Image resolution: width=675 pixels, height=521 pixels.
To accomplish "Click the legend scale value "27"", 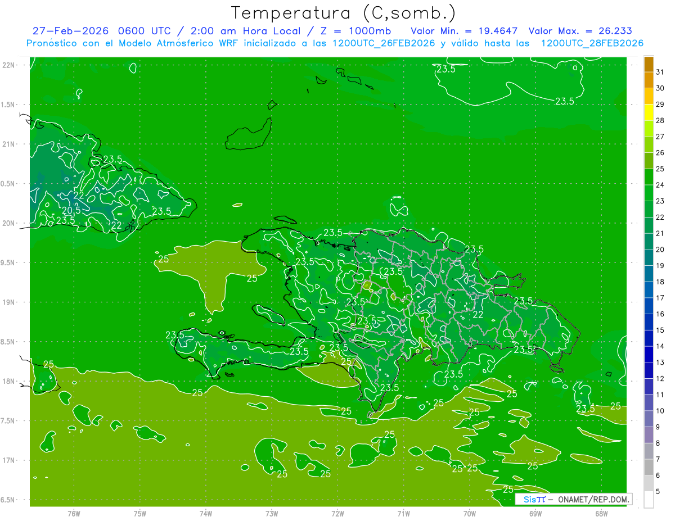I will [x=660, y=137].
